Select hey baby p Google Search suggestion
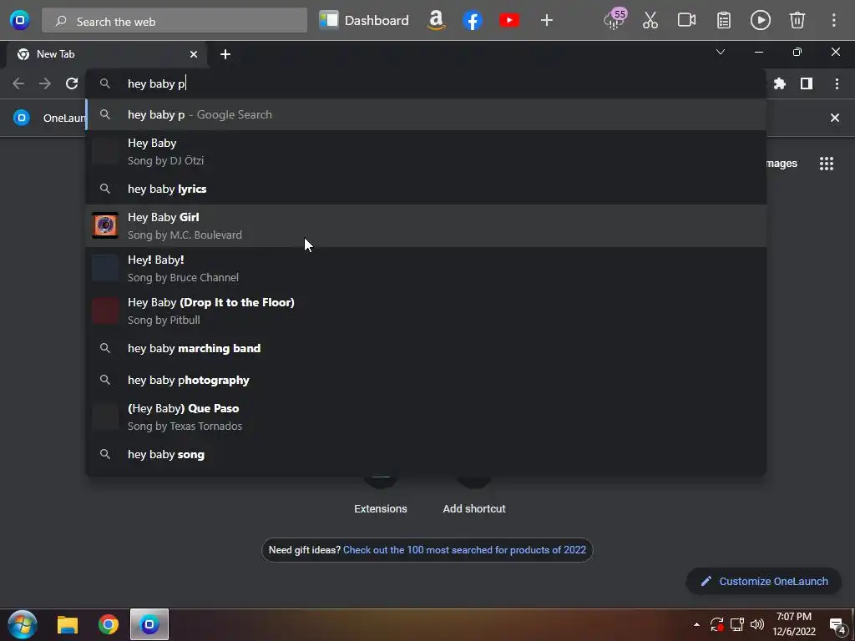 click(x=425, y=114)
